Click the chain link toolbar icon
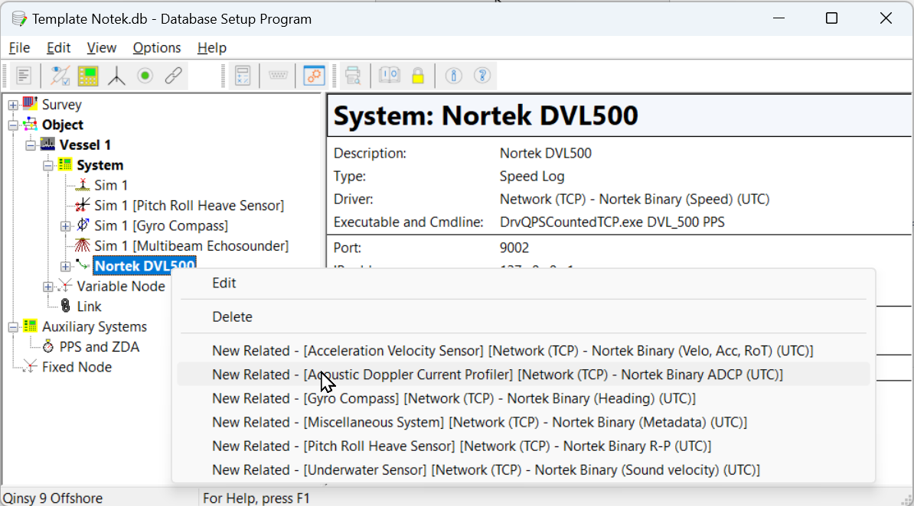914x506 pixels. [174, 76]
